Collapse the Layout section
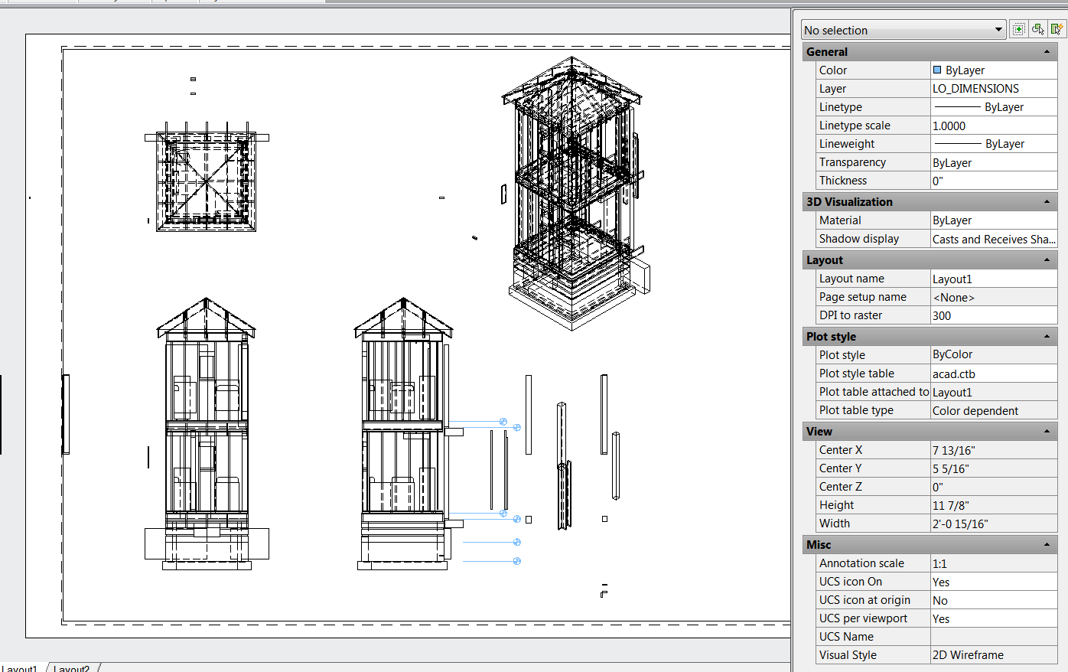 1047,259
